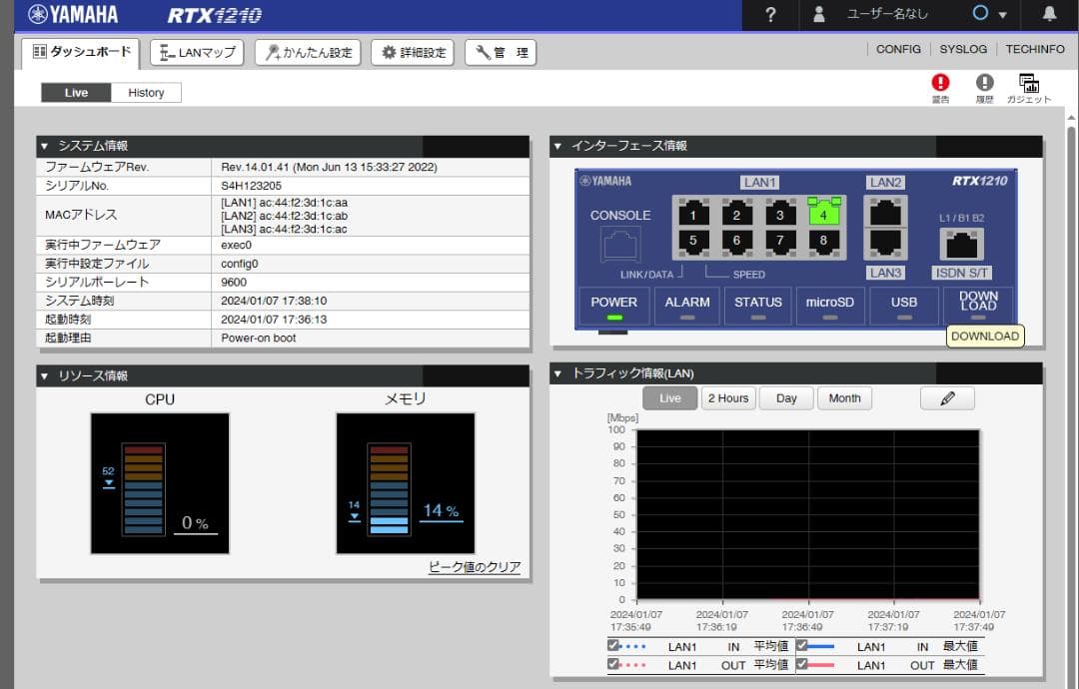Image resolution: width=1079 pixels, height=689 pixels.
Task: Collapse the インターフェース情報 panel
Action: 558,146
